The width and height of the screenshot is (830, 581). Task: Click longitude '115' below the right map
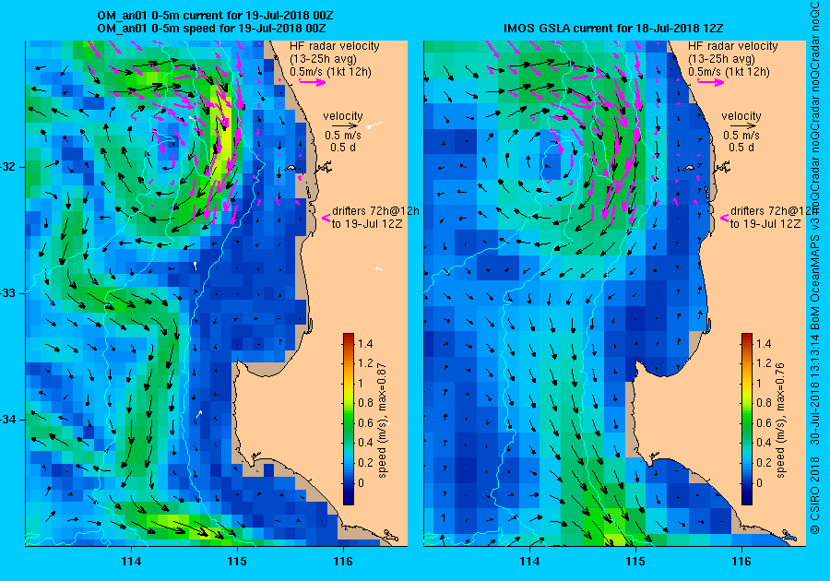[x=635, y=562]
